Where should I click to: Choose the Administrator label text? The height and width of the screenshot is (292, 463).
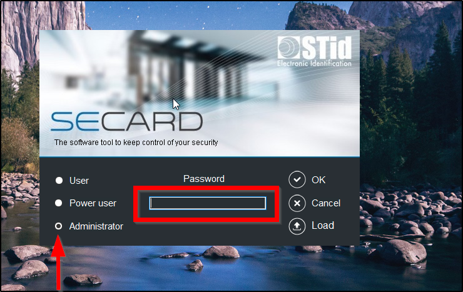pos(96,226)
